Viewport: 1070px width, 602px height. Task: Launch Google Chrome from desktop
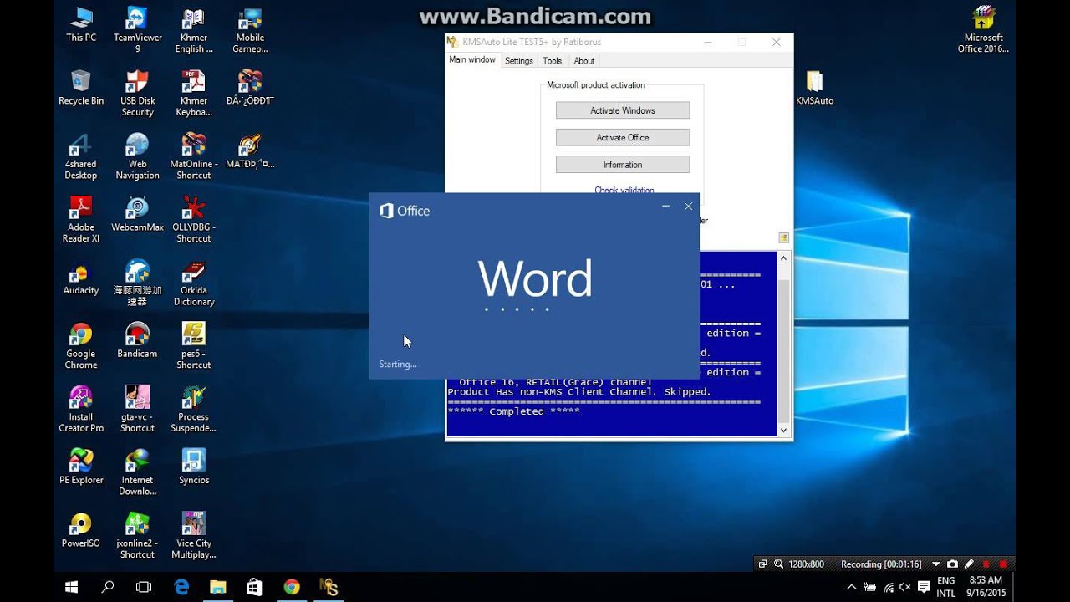81,346
